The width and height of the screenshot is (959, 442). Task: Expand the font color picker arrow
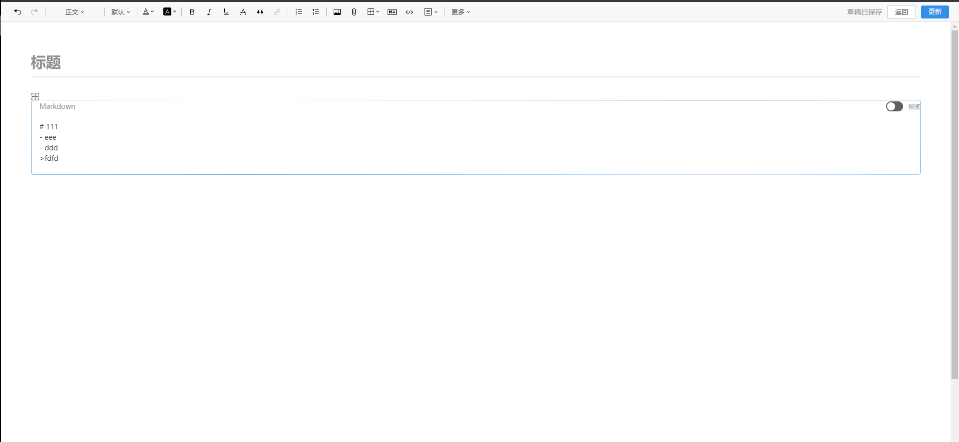pyautogui.click(x=152, y=12)
